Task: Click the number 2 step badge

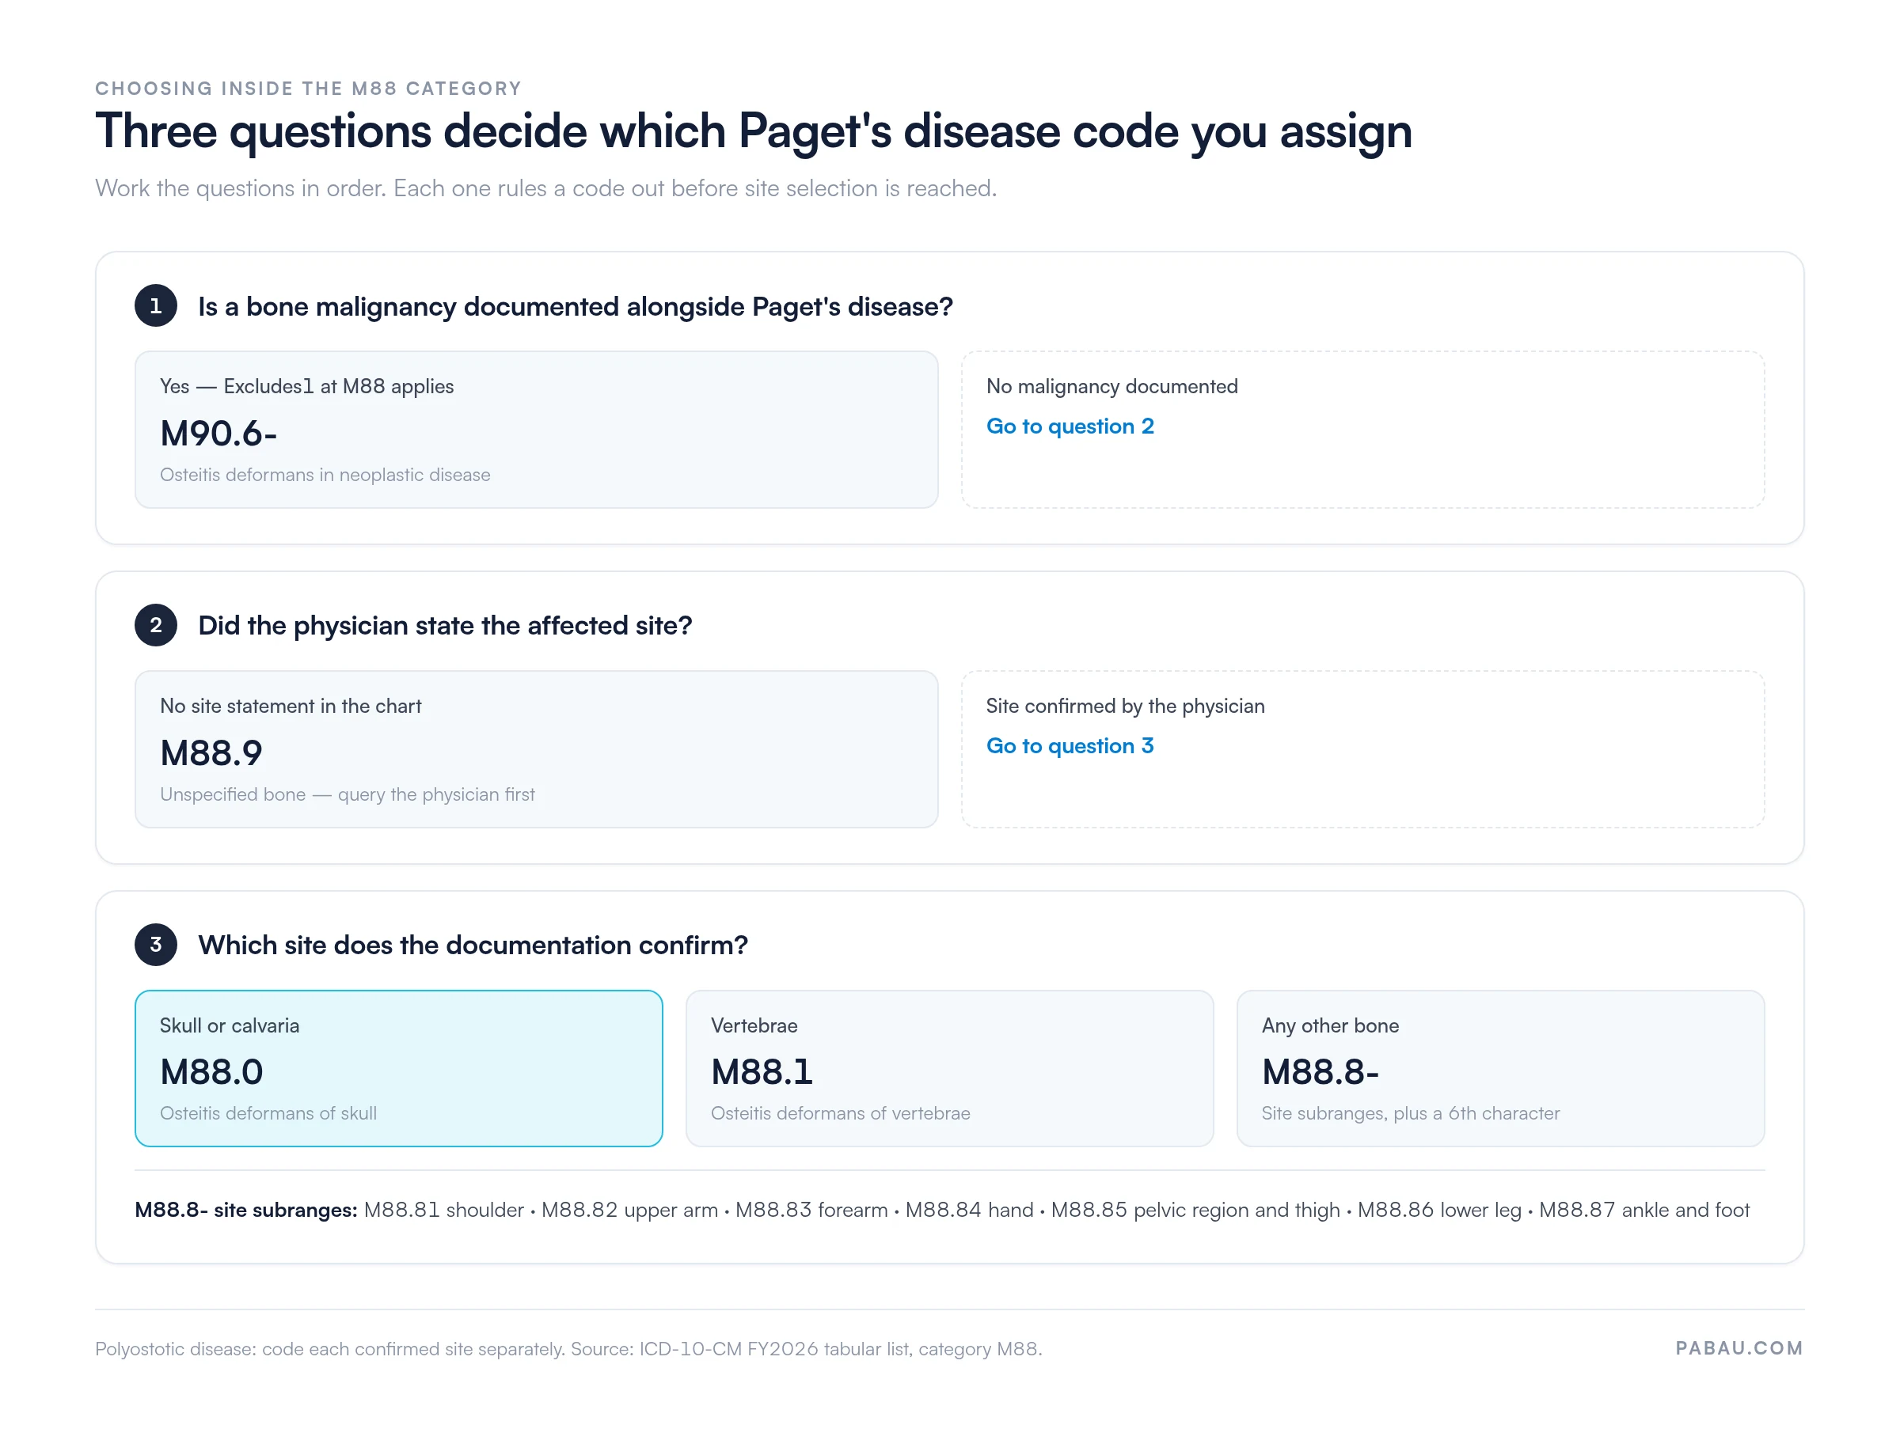Action: (155, 625)
